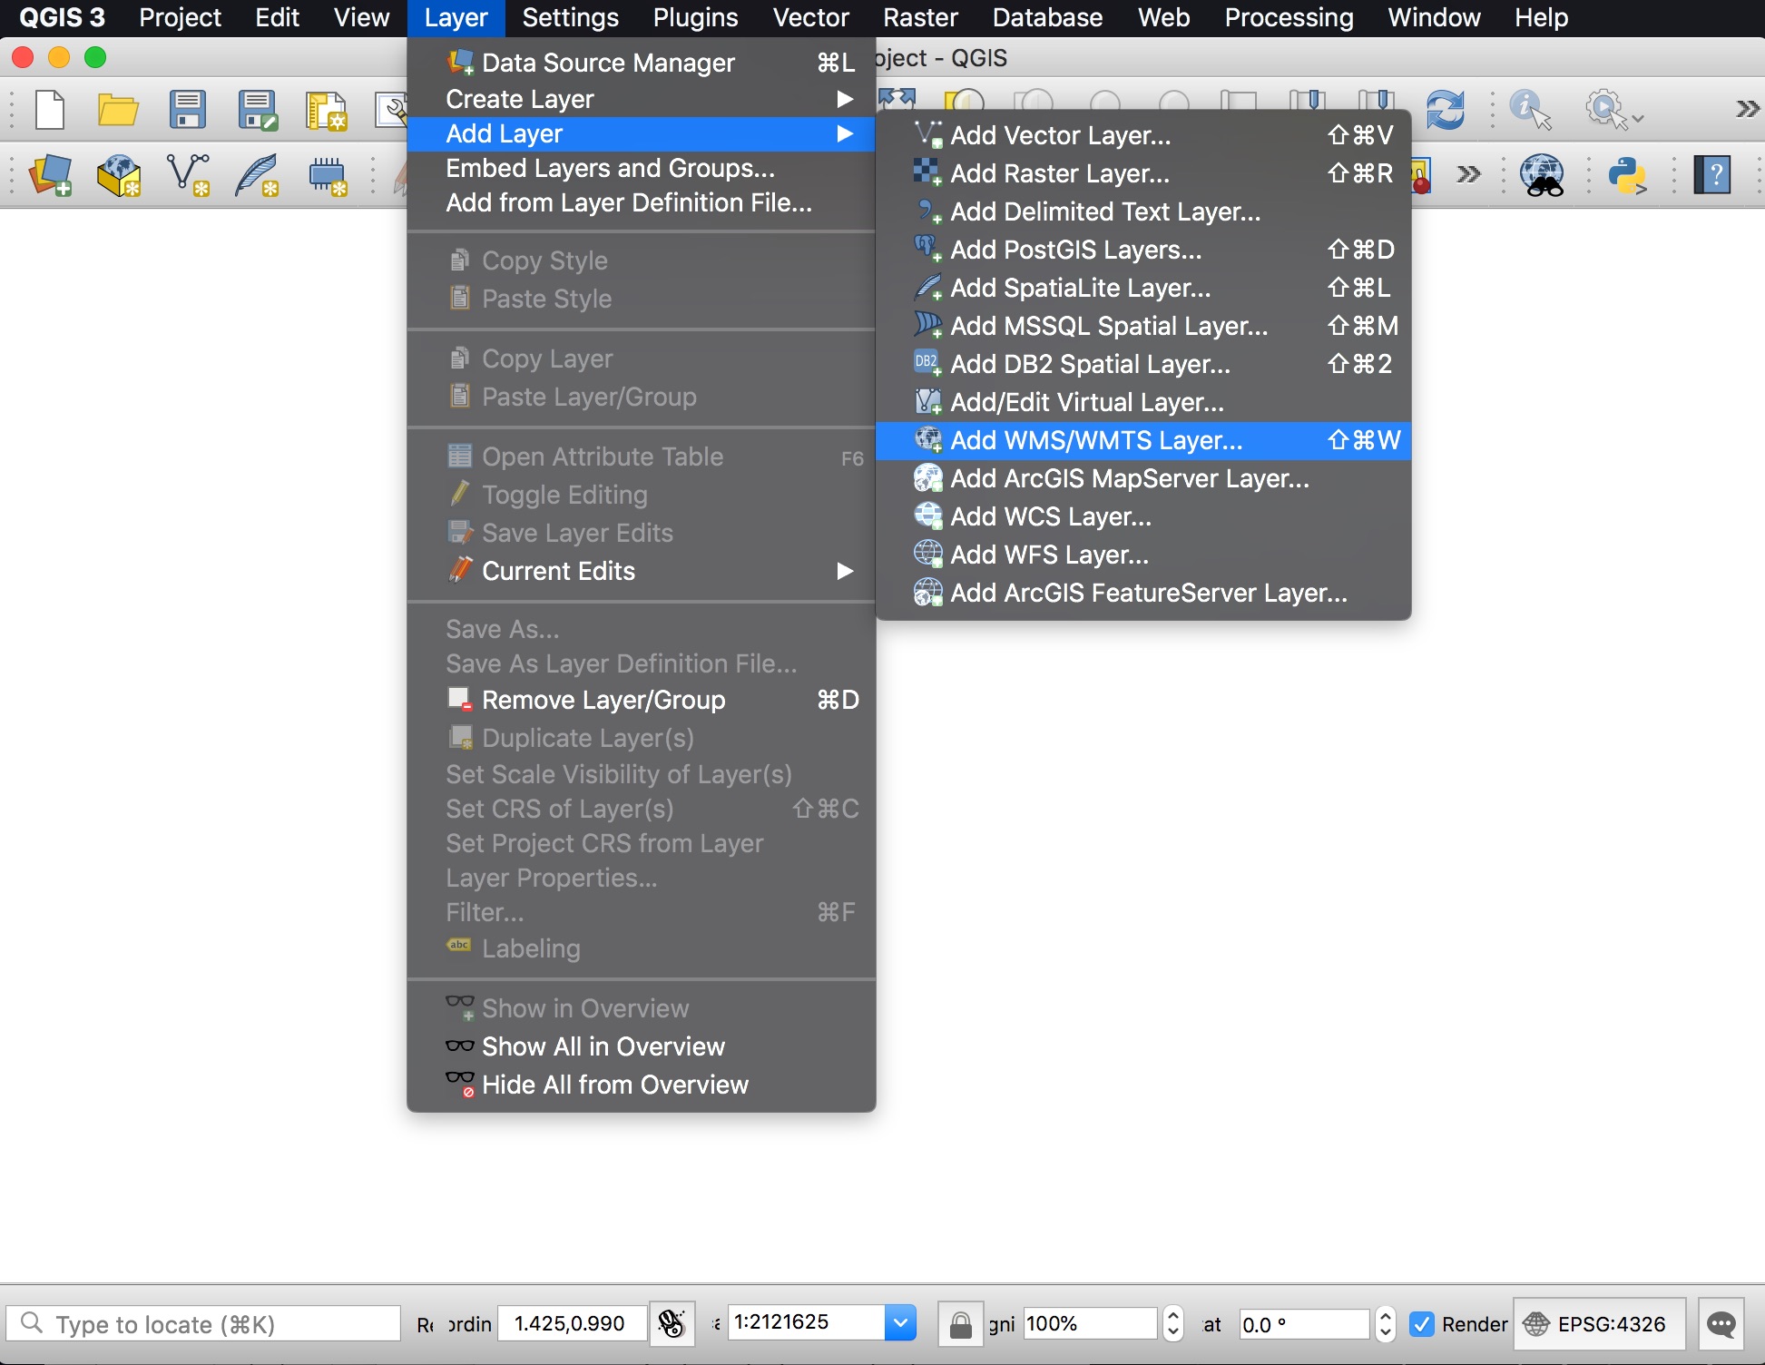Expand the overflow chevron on the second toolbar row
1765x1365 pixels.
1468,174
